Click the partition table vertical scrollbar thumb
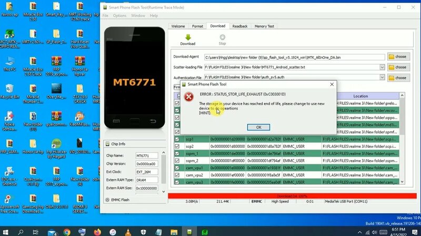This screenshot has width=421, height=236. tap(402, 116)
